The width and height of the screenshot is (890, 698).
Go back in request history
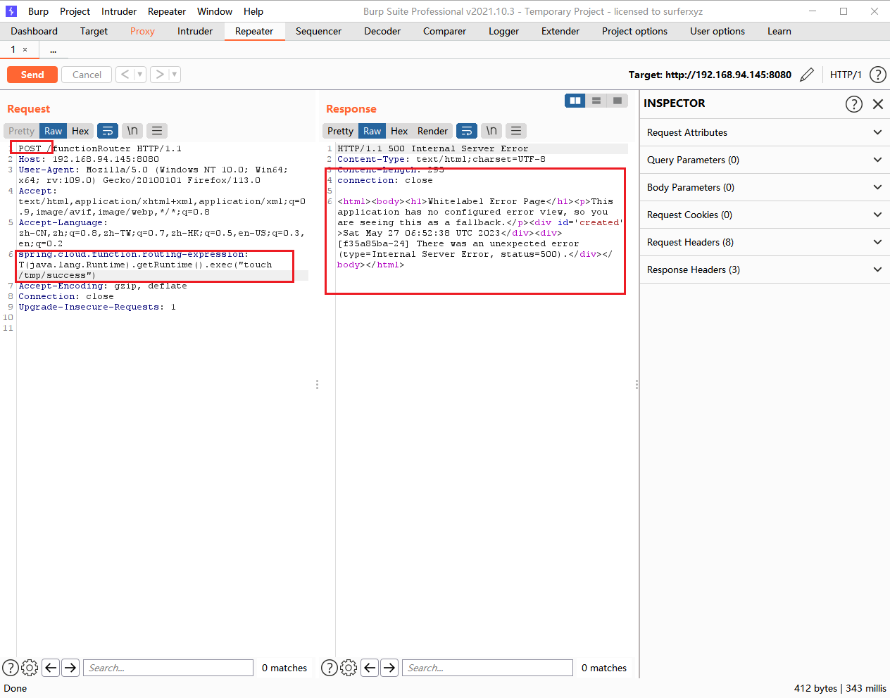(x=125, y=75)
